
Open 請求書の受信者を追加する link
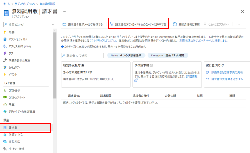pyautogui.click(x=227, y=79)
